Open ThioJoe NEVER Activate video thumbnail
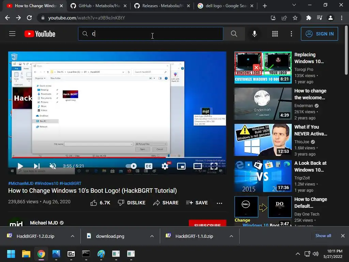 tap(263, 140)
